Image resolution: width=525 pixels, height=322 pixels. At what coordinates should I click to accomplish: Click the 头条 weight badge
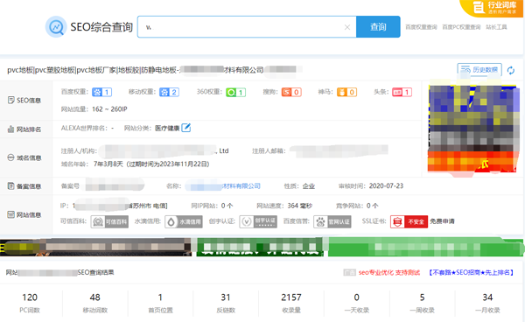pyautogui.click(x=402, y=92)
